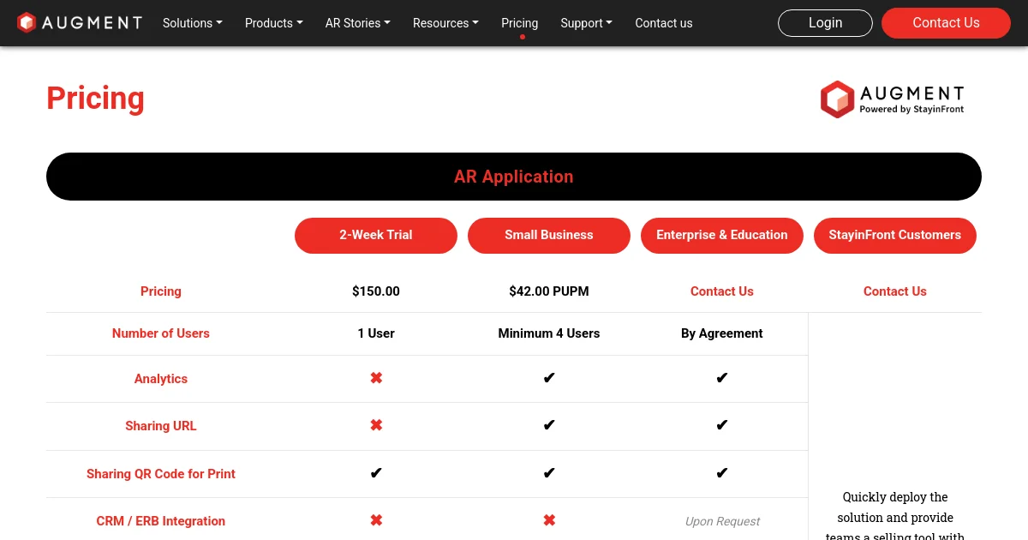1028x540 pixels.
Task: Select the StayinFront Customers plan button
Action: [x=895, y=235]
